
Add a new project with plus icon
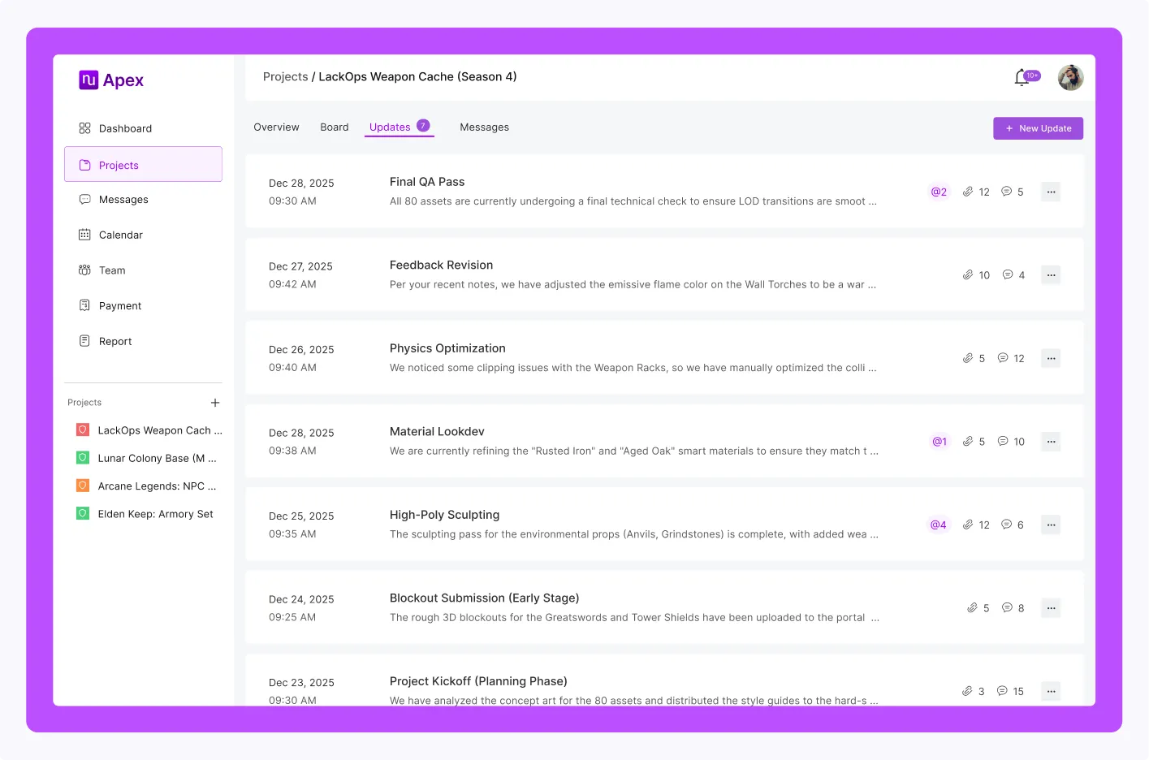point(215,403)
